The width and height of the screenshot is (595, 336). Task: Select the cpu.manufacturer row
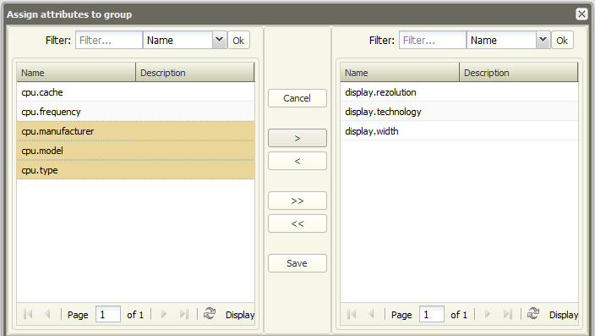[x=135, y=131]
